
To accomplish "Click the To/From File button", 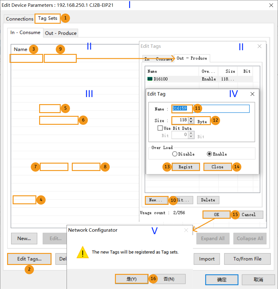I will [247, 259].
